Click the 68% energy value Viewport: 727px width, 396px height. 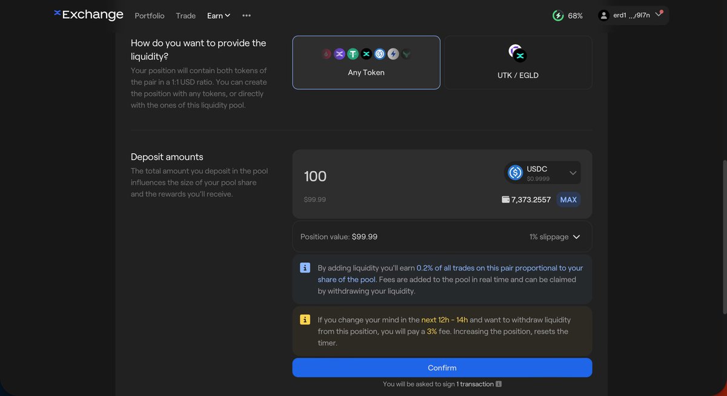(576, 16)
